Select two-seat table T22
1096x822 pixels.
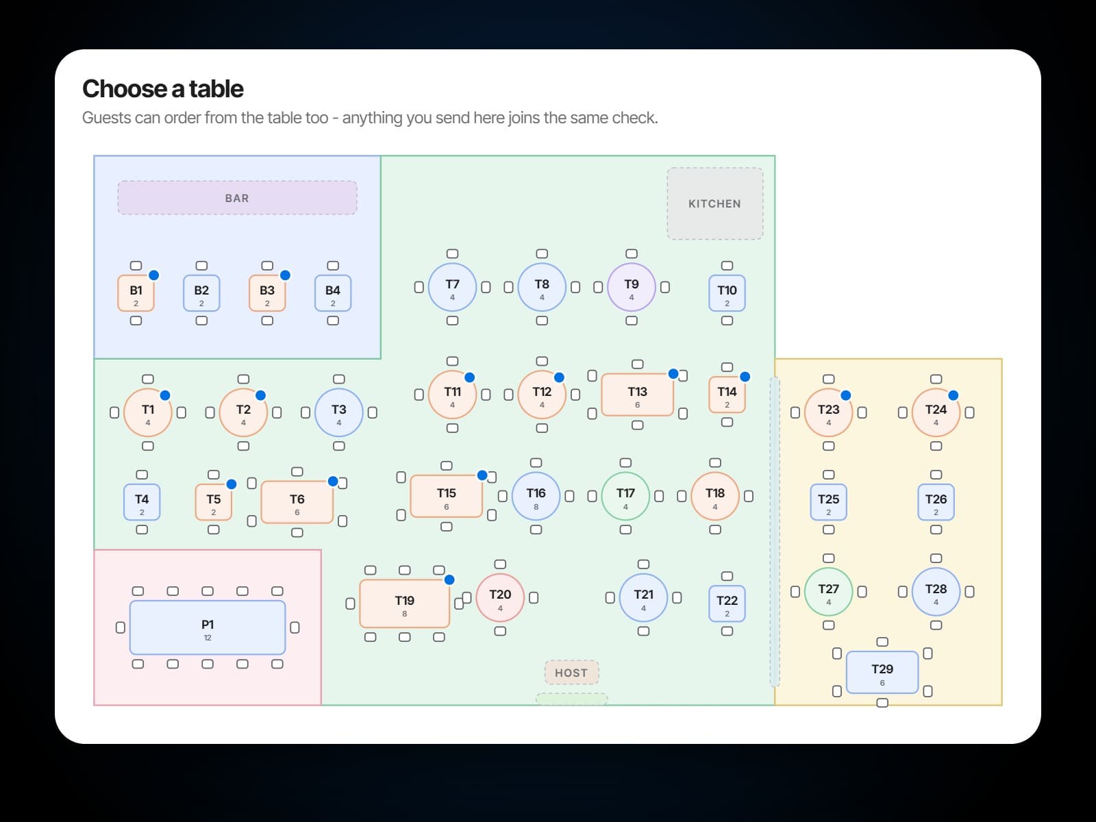tap(727, 603)
